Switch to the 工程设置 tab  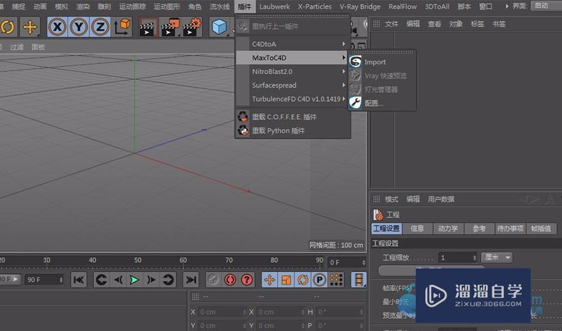point(386,228)
